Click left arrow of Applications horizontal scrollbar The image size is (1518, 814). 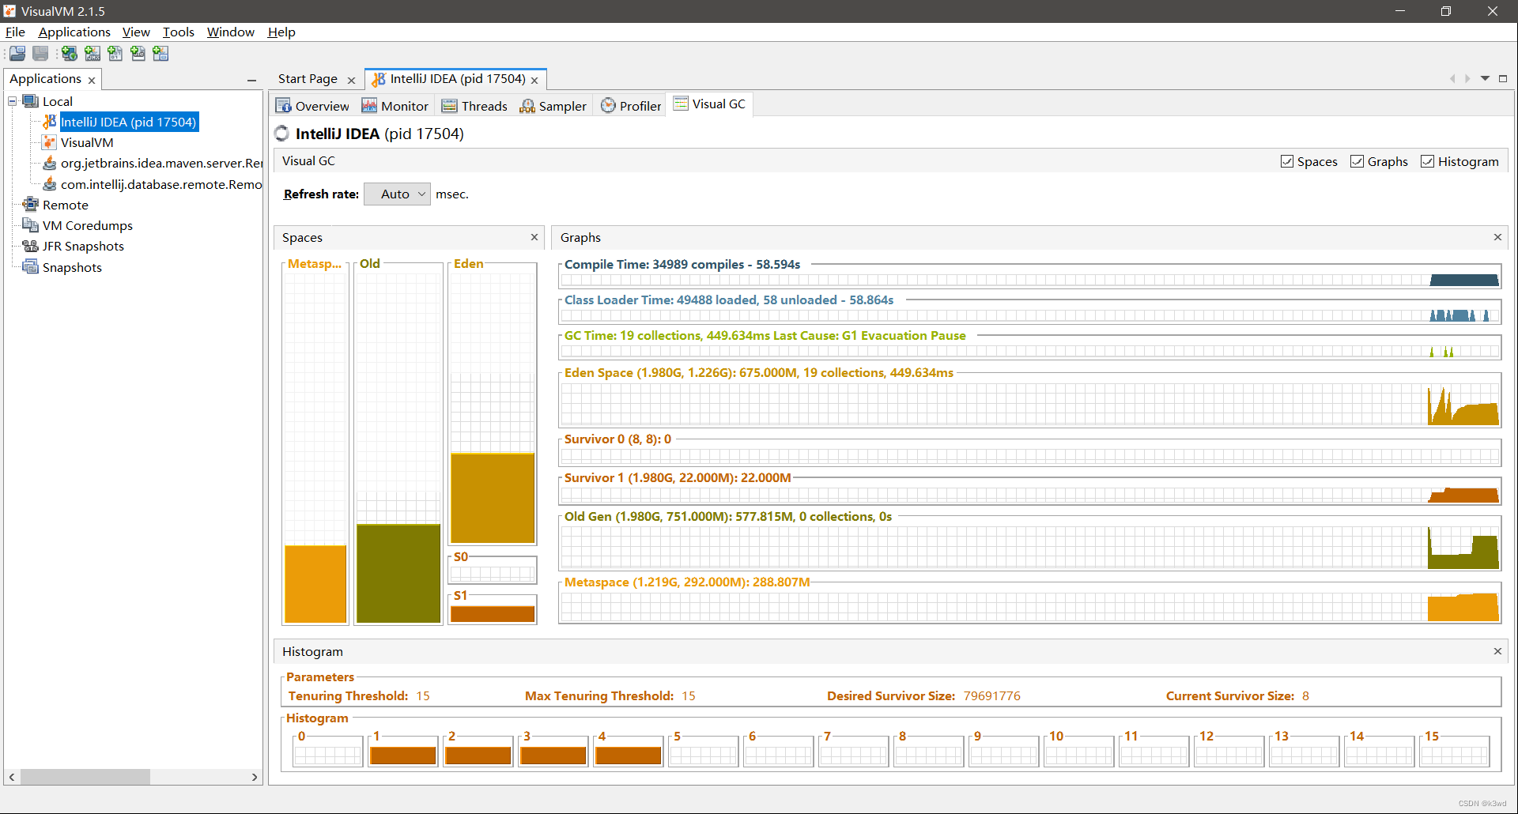click(12, 778)
